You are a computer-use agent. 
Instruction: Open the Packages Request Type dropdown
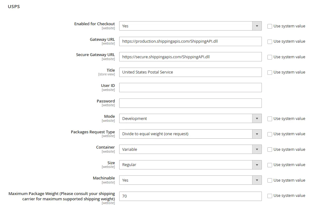(257, 134)
